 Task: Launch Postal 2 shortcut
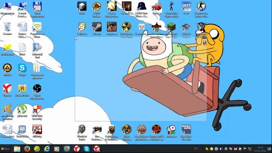(x=156, y=30)
